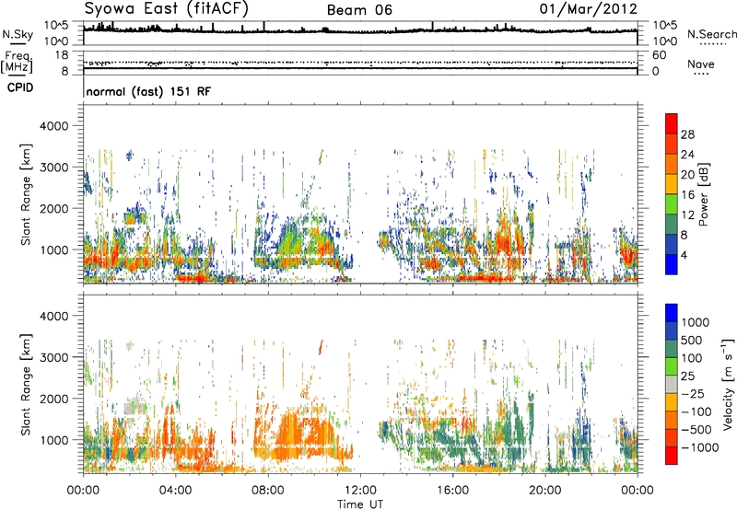Click the 'Nave' legend label
The width and height of the screenshot is (737, 510).
(x=701, y=64)
